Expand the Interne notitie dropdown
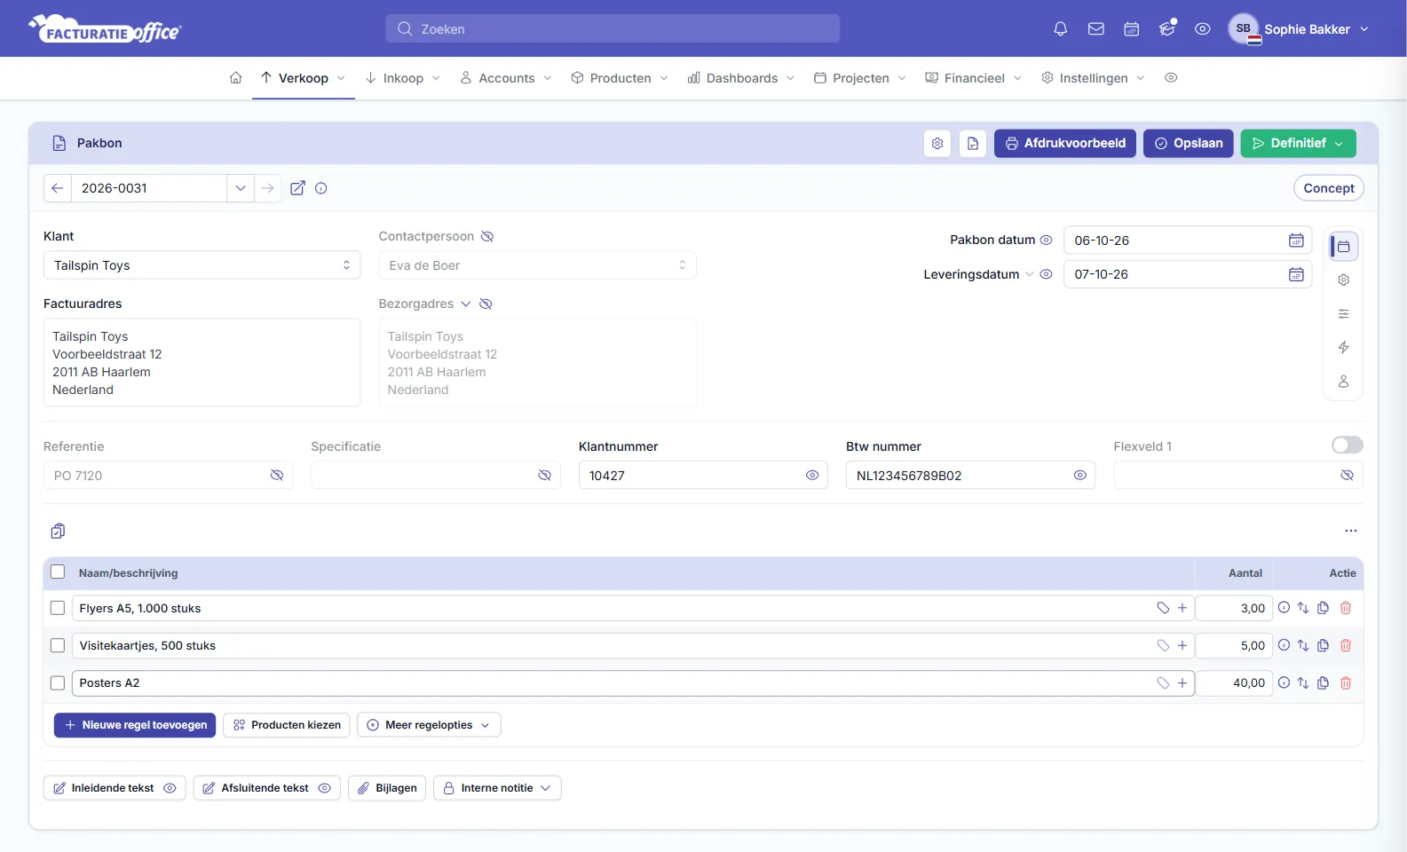The image size is (1407, 852). coord(497,788)
